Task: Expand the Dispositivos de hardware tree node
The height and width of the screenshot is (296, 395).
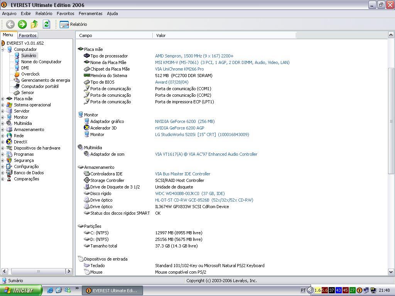Action: (3, 148)
